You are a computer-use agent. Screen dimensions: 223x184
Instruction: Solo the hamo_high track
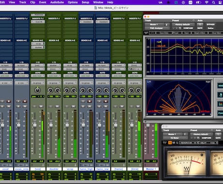[83, 106]
